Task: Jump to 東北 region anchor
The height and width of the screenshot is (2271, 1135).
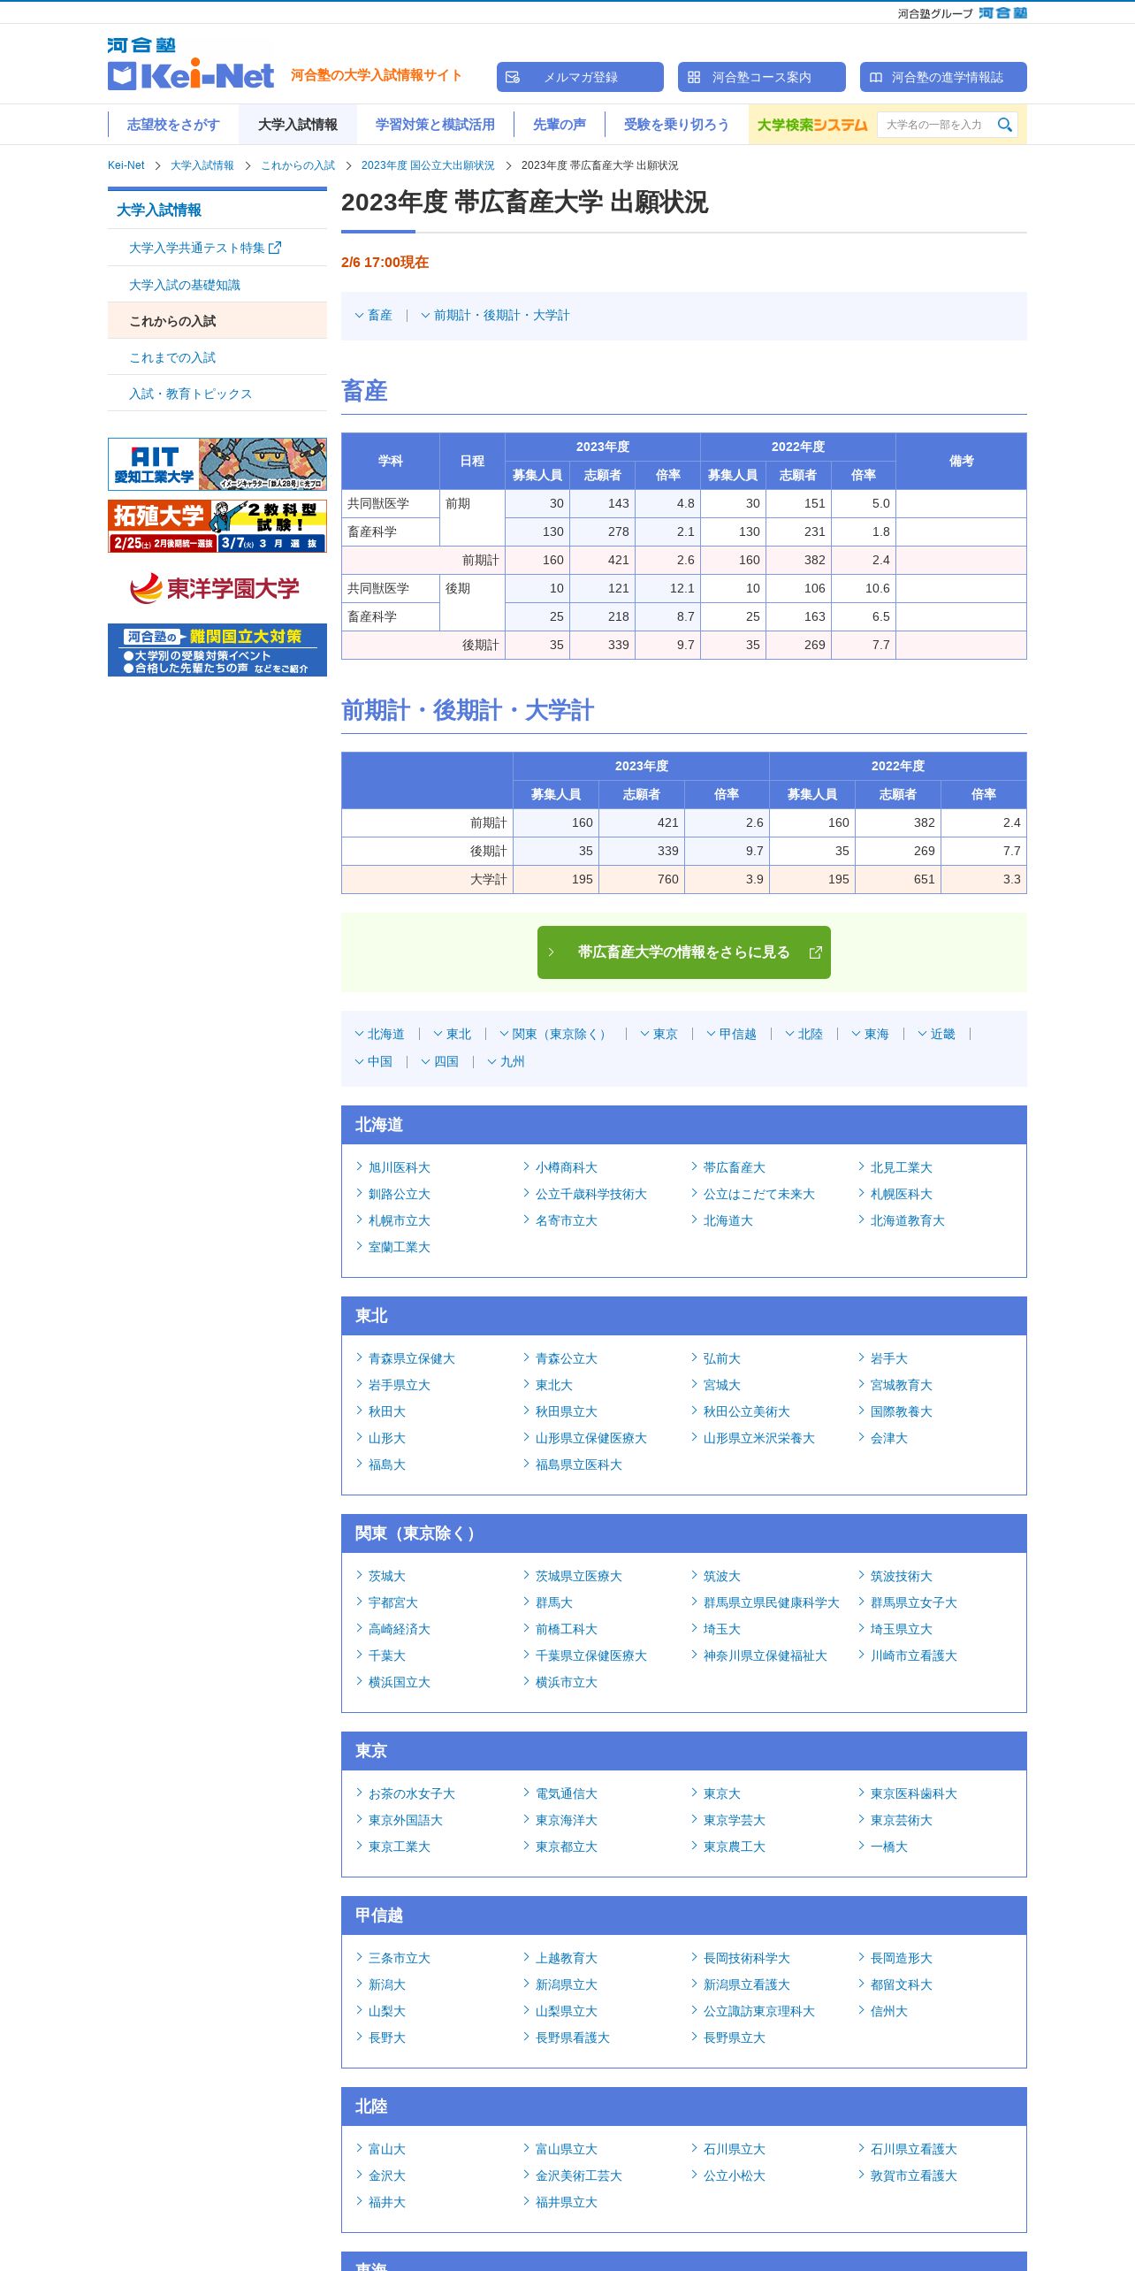Action: (453, 1034)
